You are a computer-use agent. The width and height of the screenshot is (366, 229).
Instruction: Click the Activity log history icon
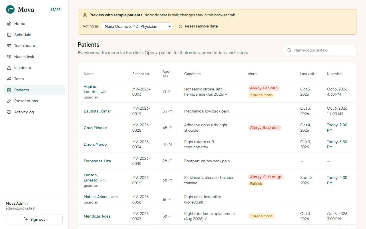tap(9, 112)
